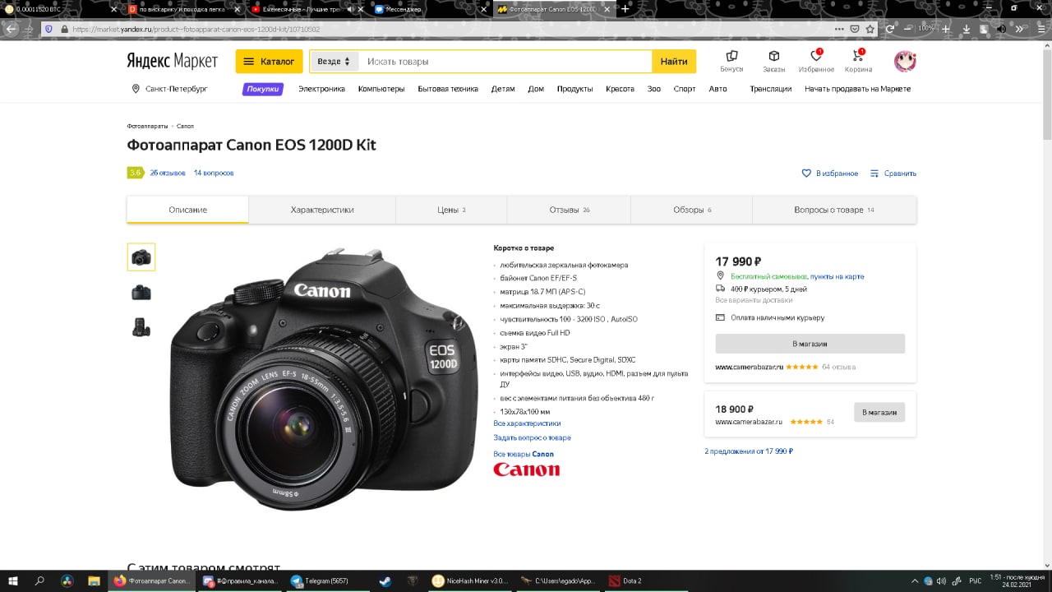The height and width of the screenshot is (592, 1052).
Task: Click the Покупки purple badge
Action: pyautogui.click(x=263, y=89)
